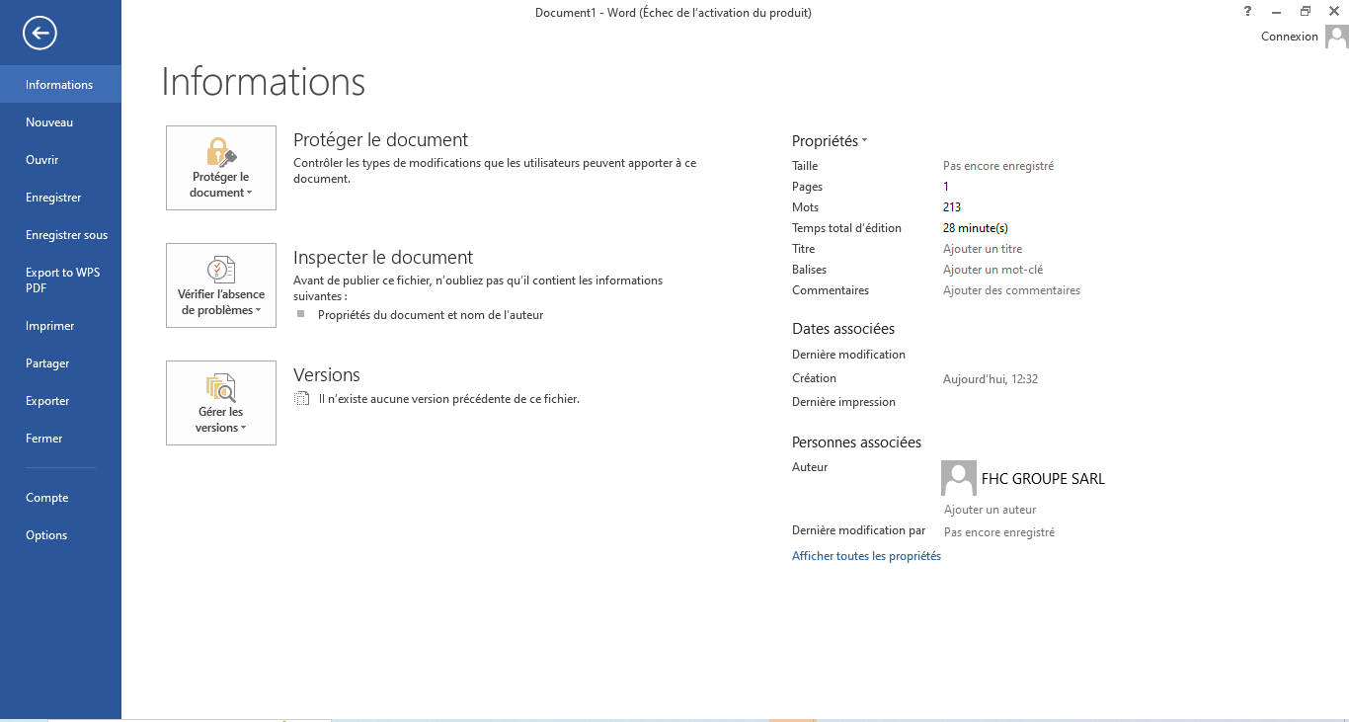The width and height of the screenshot is (1349, 722).
Task: Click the creation date Aujourd'hui, 12:32
Action: [991, 379]
